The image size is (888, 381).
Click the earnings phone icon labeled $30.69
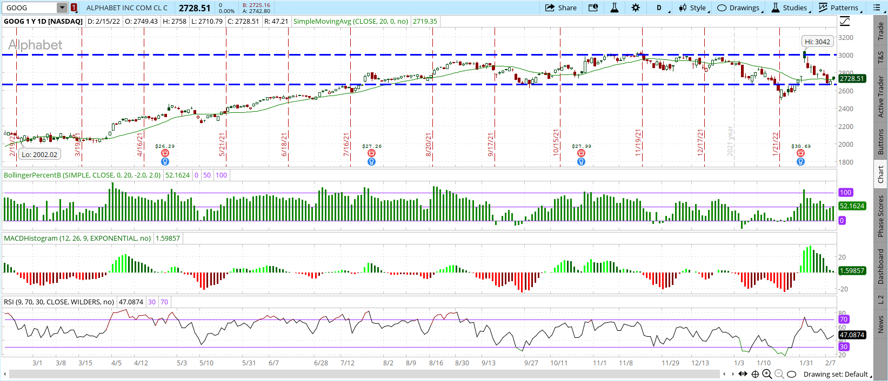click(x=800, y=153)
